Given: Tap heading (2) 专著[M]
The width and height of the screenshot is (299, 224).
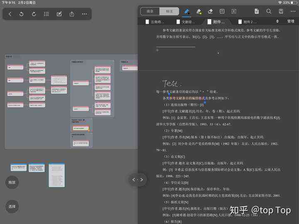Looking at the screenshot, I should coord(173,131).
